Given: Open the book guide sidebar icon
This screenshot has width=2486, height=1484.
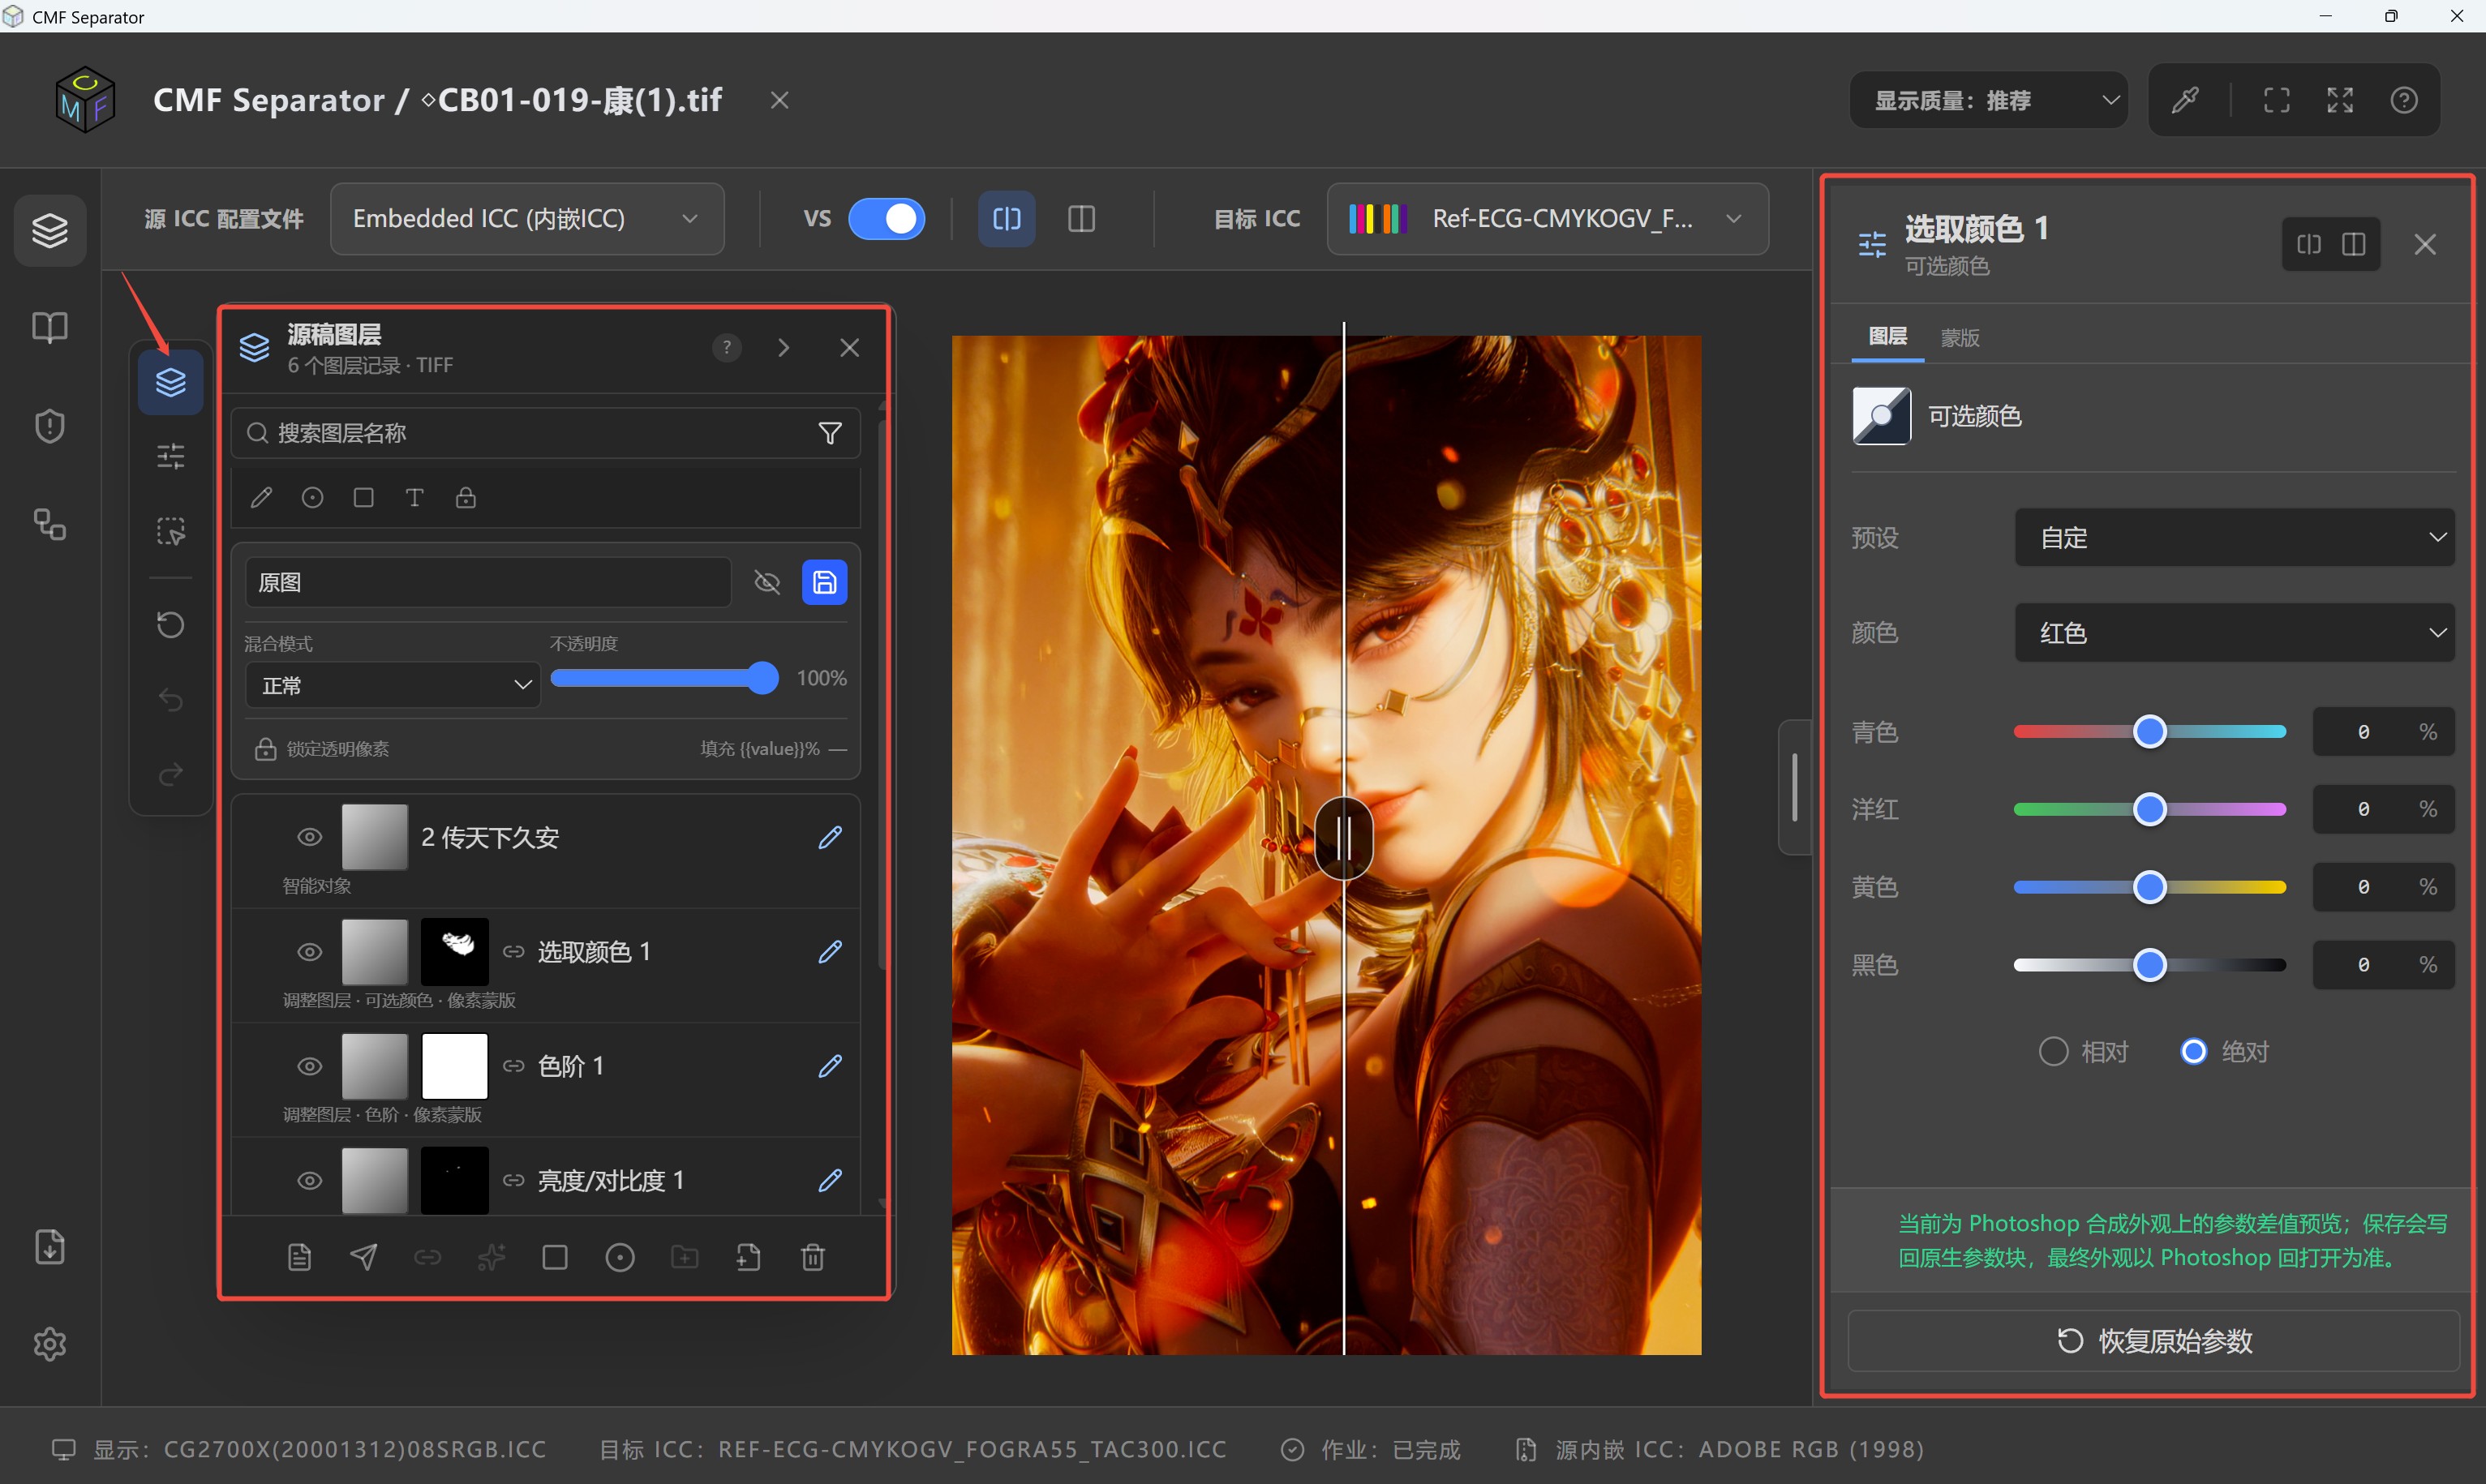Looking at the screenshot, I should point(50,328).
